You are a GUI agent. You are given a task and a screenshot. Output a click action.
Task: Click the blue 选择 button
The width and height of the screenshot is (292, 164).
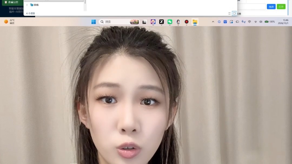[x=271, y=7]
